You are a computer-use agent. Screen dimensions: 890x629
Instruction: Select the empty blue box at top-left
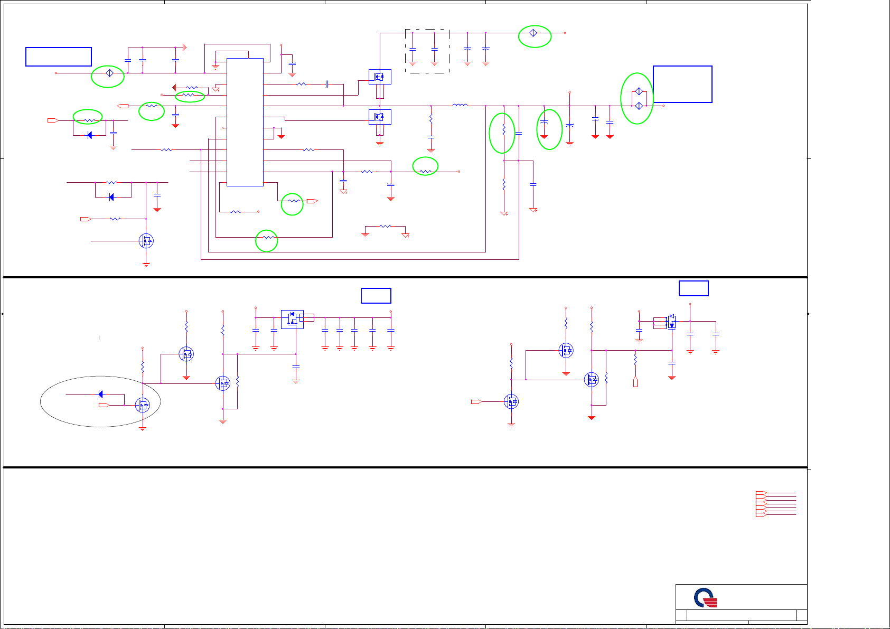tap(59, 57)
